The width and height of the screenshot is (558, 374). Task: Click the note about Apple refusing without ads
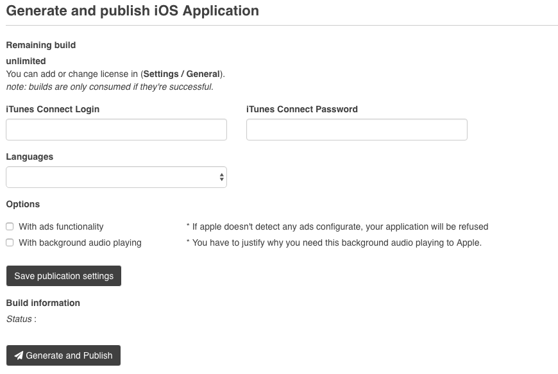(337, 226)
